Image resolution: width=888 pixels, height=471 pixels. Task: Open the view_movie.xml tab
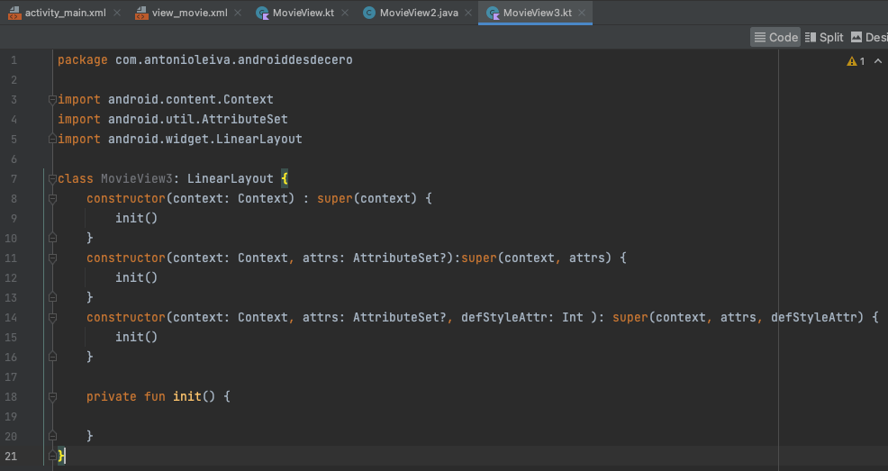pyautogui.click(x=189, y=13)
